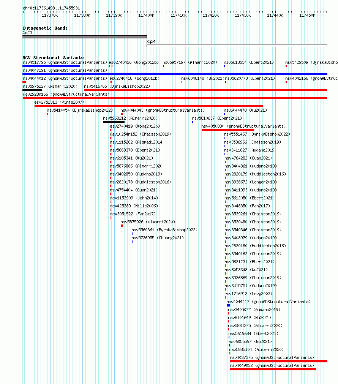Click esv2740419 (Wong2012b) label
The height and width of the screenshot is (384, 338).
point(135,126)
